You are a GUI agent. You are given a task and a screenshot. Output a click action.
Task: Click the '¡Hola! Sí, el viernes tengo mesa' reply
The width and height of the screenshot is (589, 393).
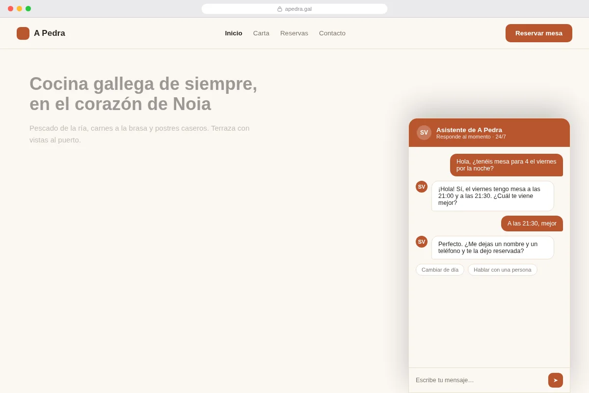pos(493,196)
